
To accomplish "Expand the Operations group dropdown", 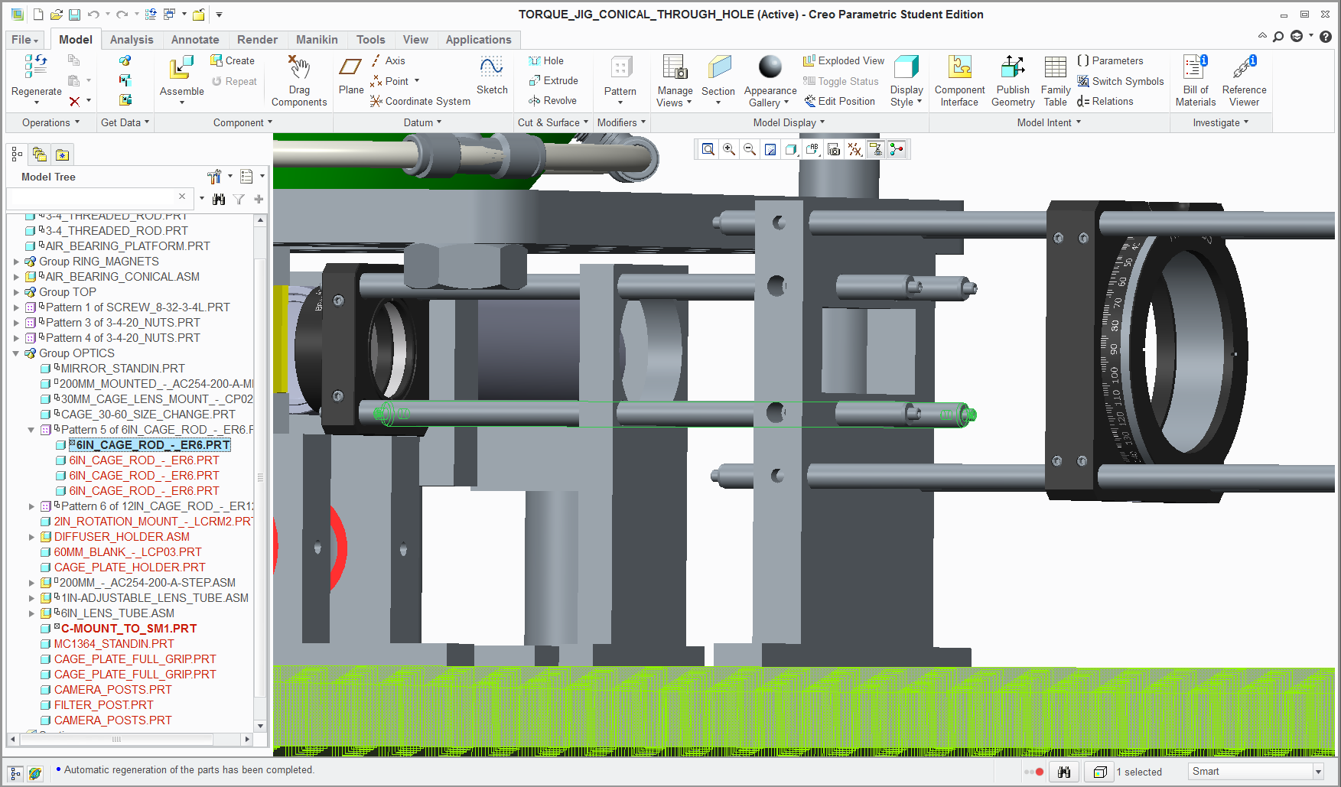I will tap(50, 122).
